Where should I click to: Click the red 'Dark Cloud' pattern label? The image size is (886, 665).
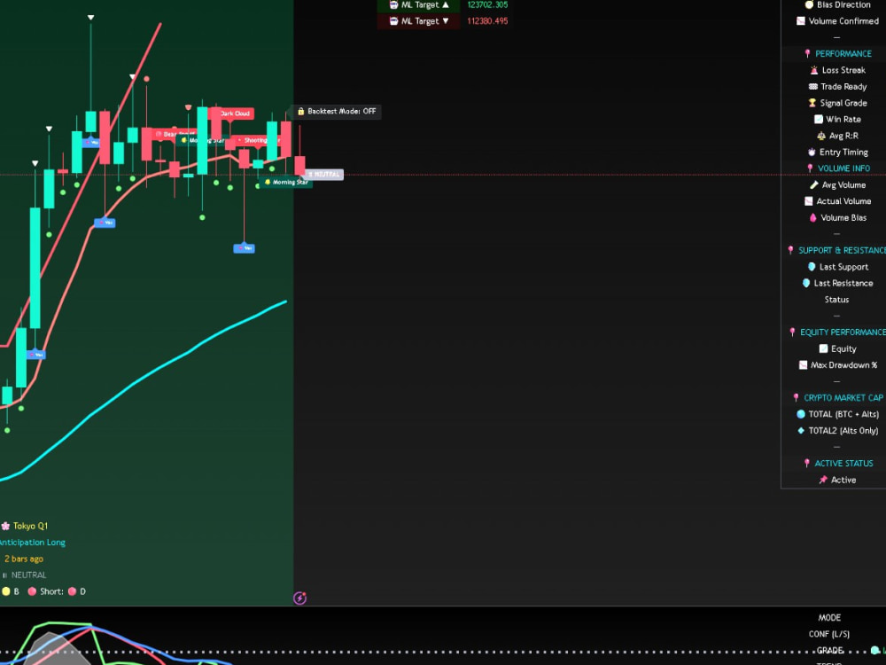[x=233, y=113]
